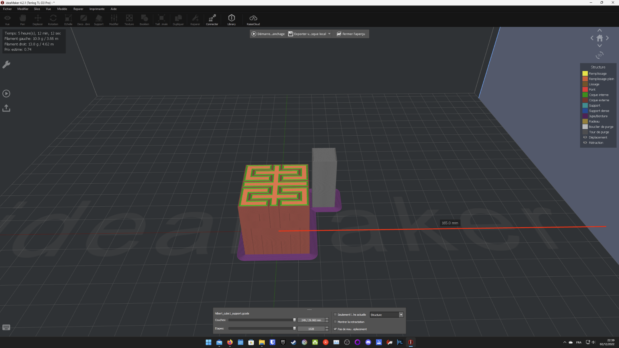Open the Aide menu
619x348 pixels.
tap(114, 9)
